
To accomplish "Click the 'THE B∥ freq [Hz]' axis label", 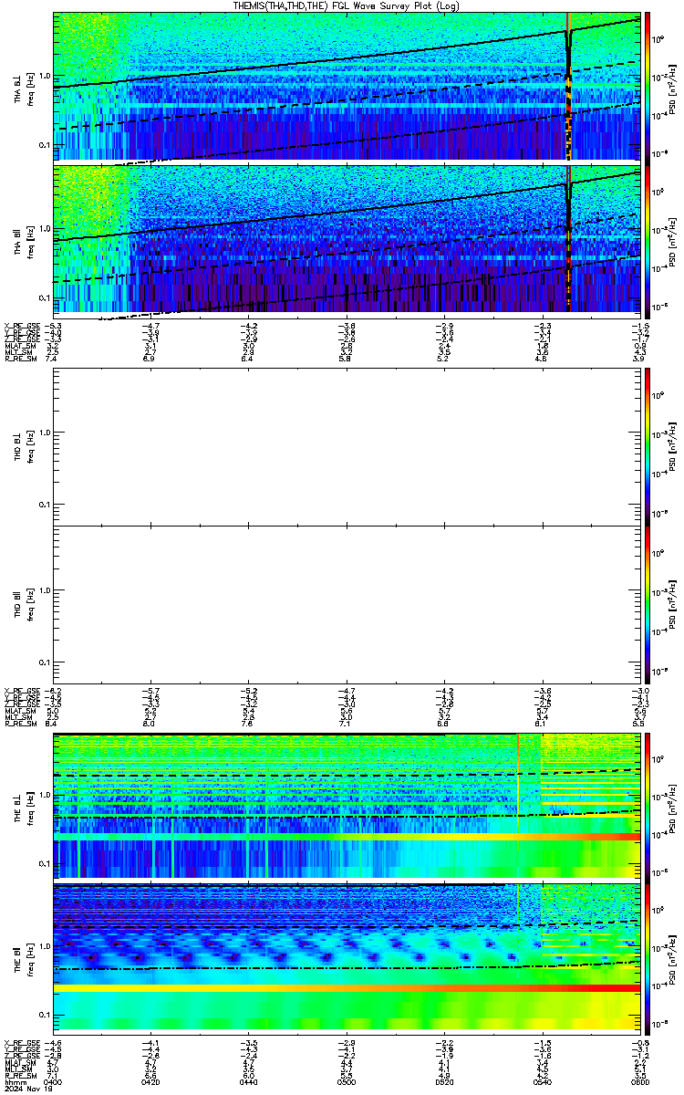I will [24, 959].
